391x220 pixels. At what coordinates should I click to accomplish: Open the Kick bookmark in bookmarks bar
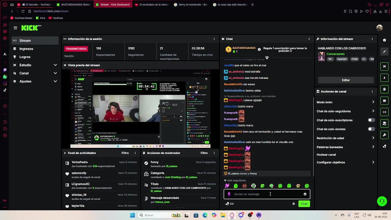(x=40, y=18)
